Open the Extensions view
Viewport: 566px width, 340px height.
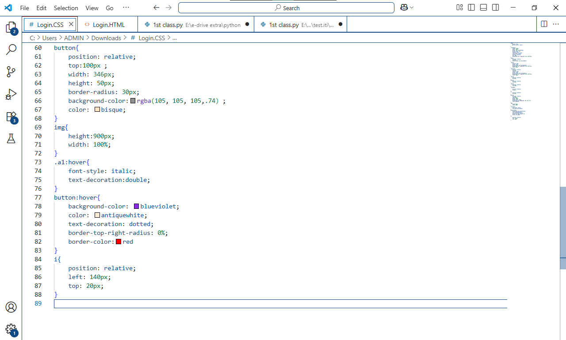(11, 117)
